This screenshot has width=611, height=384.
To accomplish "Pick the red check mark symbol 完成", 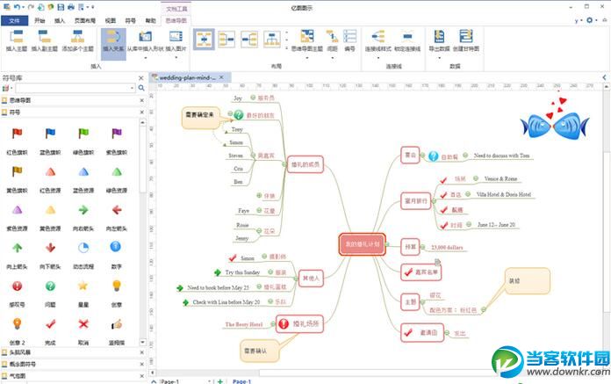I will point(50,323).
